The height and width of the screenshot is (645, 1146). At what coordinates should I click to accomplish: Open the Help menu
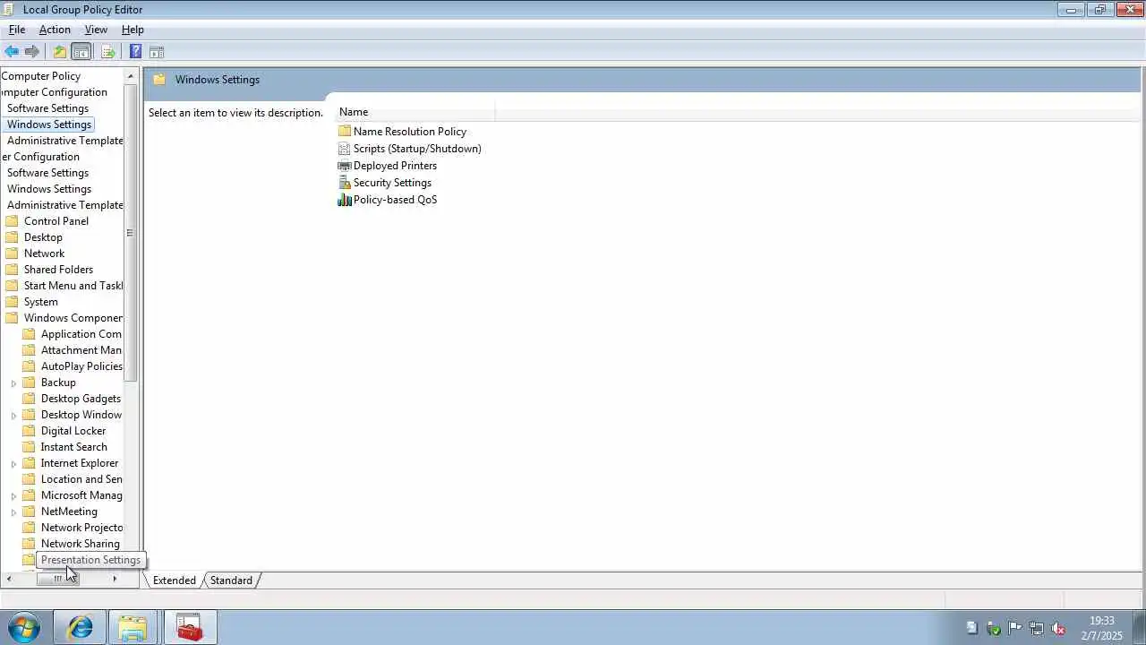[x=133, y=30]
